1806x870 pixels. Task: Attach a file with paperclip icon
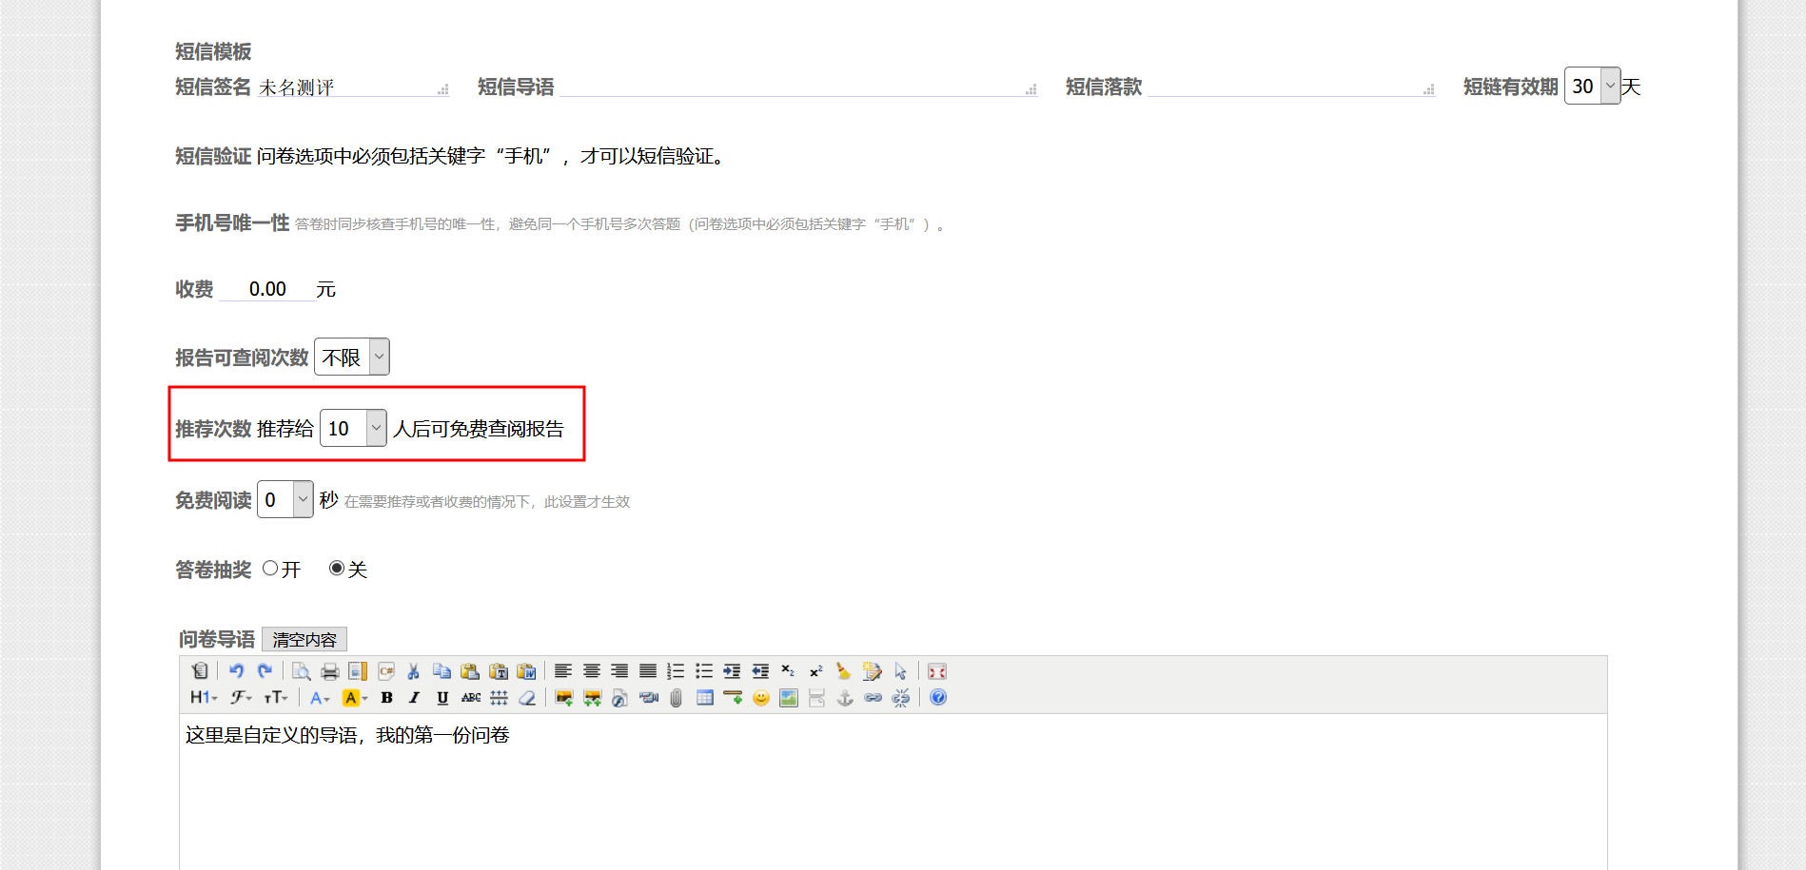pyautogui.click(x=677, y=698)
